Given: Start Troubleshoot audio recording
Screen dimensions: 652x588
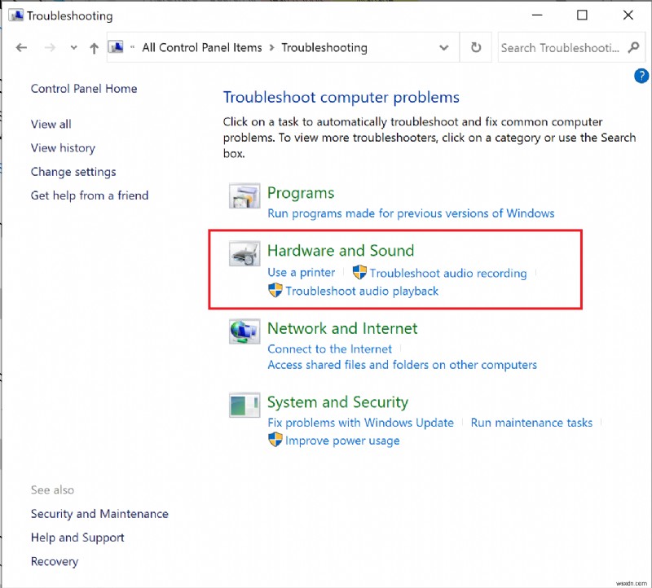Looking at the screenshot, I should [448, 273].
